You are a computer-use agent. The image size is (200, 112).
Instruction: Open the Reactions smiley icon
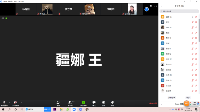(112, 103)
